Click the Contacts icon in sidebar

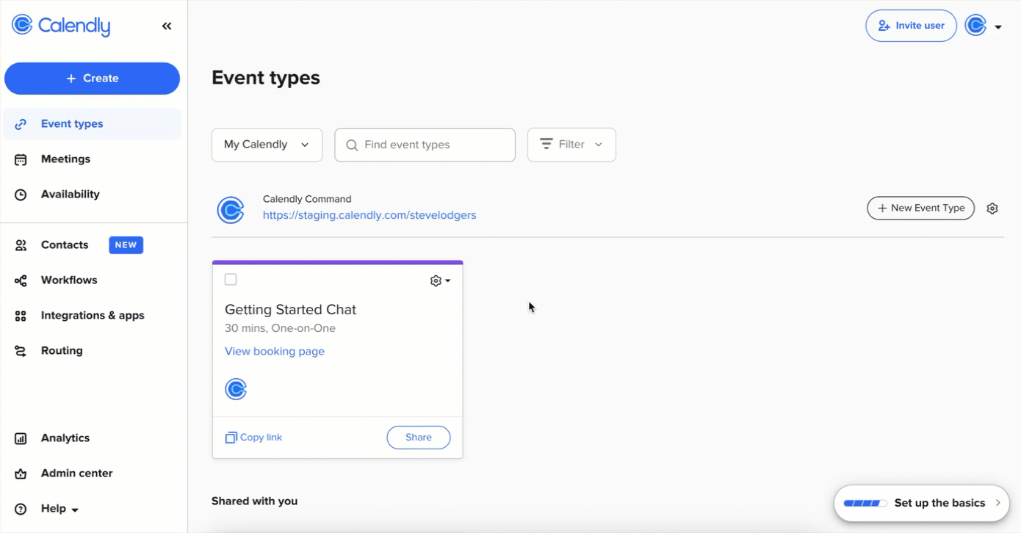click(21, 244)
